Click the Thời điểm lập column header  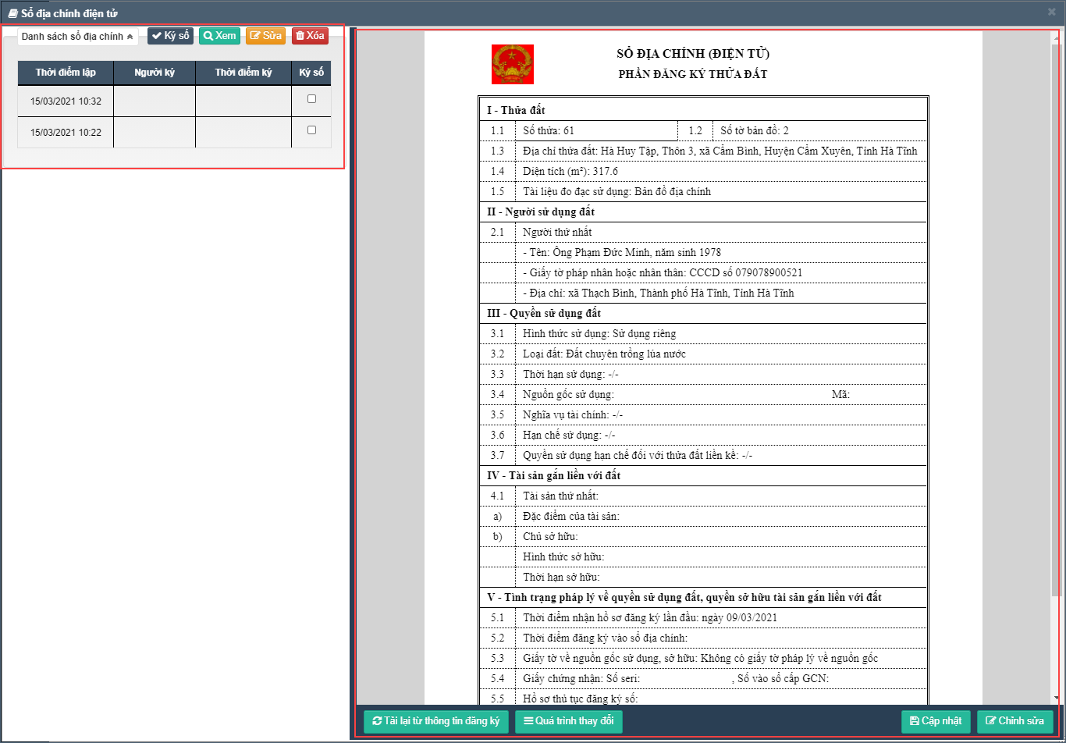pyautogui.click(x=66, y=73)
